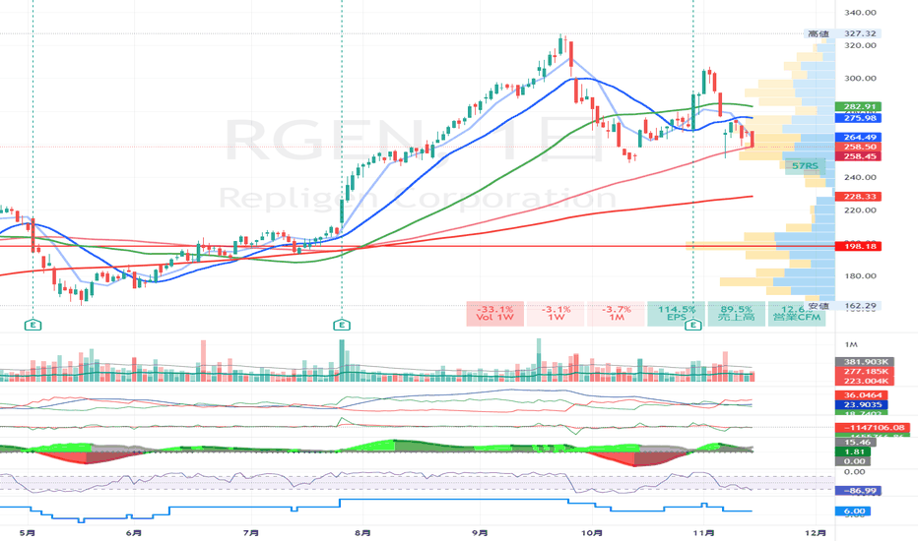
Task: Select the light blue 6.00 indicator value
Action: tap(854, 511)
